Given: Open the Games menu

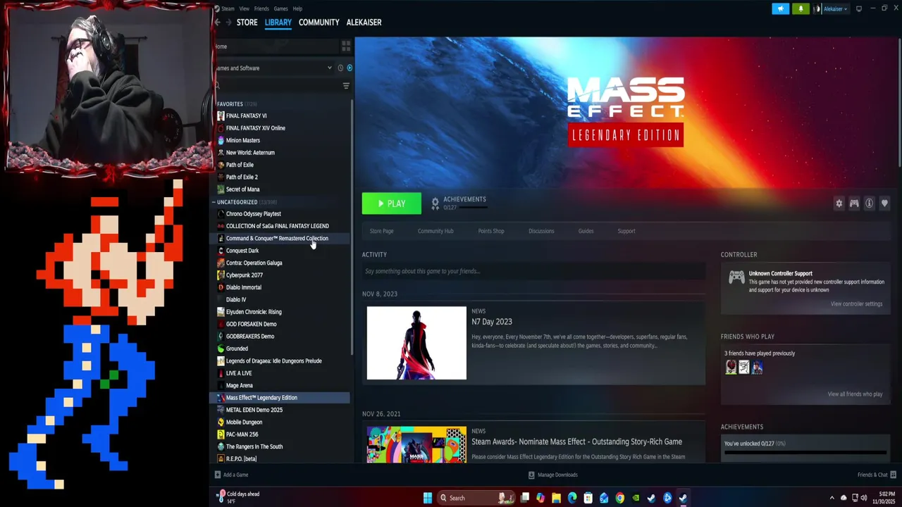Looking at the screenshot, I should tap(280, 8).
